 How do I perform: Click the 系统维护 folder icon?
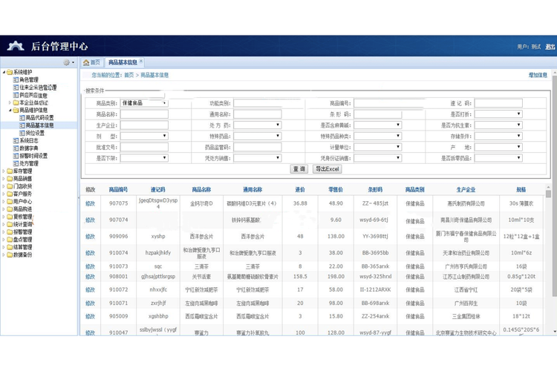pyautogui.click(x=10, y=72)
